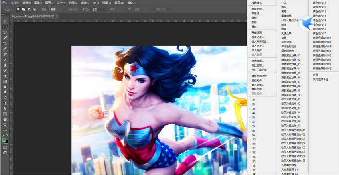Open the 窗口(W) menu
This screenshot has width=339, height=175.
119,3
